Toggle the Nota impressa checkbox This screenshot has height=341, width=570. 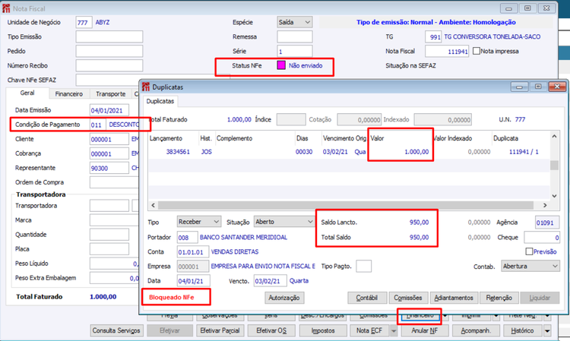coord(477,52)
